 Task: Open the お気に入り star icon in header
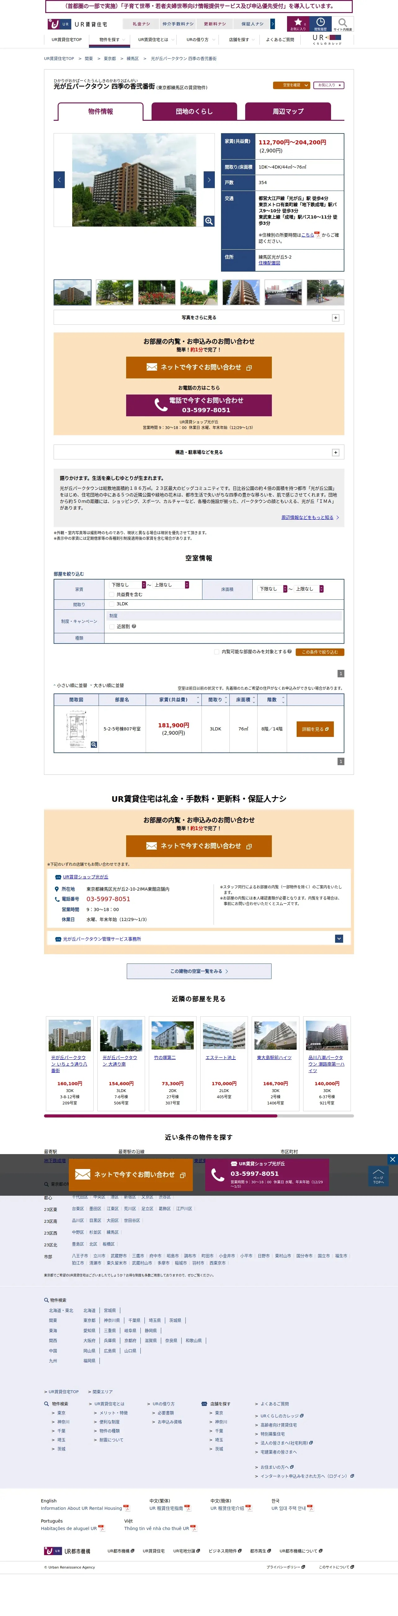pyautogui.click(x=298, y=24)
